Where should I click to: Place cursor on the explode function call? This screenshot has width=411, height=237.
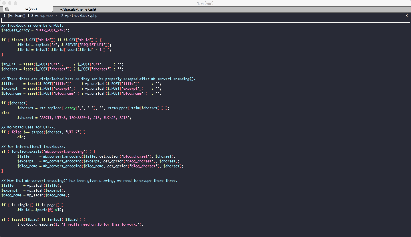pyautogui.click(x=41, y=45)
